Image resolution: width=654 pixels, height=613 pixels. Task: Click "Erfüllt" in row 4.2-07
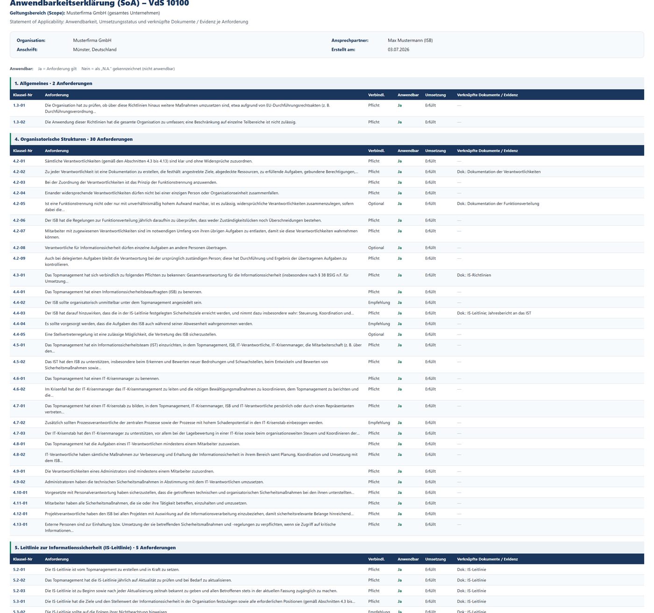click(430, 231)
